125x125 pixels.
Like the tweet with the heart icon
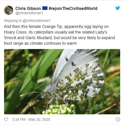(6, 119)
